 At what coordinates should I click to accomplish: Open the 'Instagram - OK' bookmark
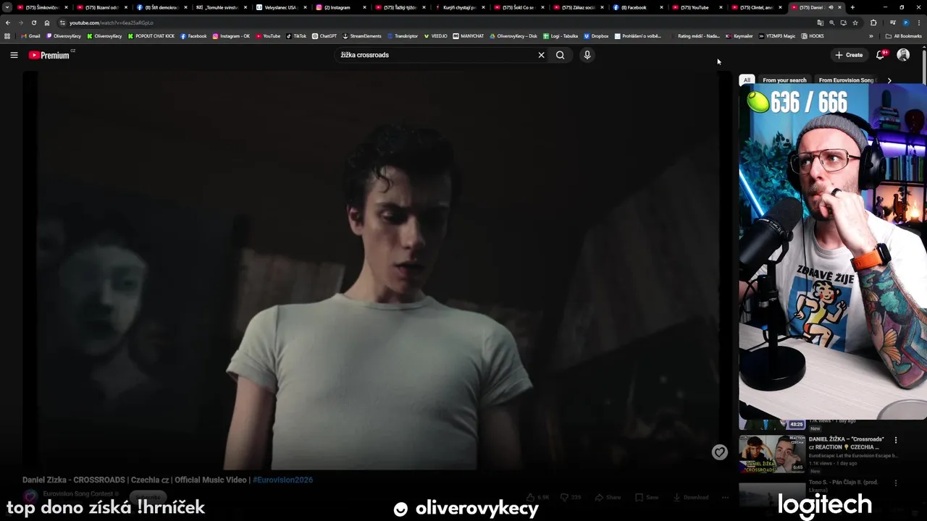point(231,36)
